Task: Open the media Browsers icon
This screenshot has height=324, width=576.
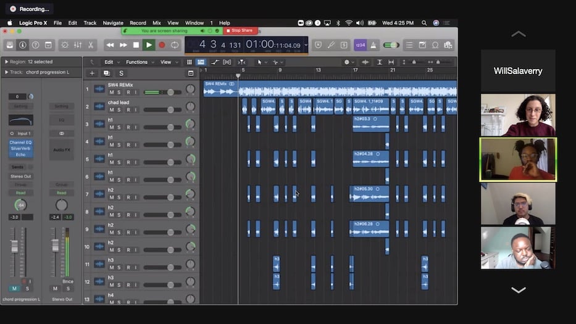Action: [x=448, y=45]
